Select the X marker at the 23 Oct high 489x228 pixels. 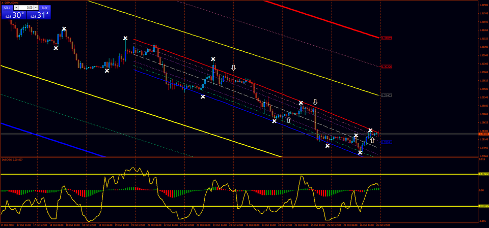213,59
